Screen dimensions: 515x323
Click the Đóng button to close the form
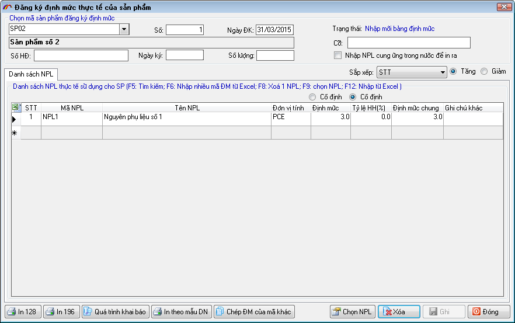pyautogui.click(x=488, y=312)
